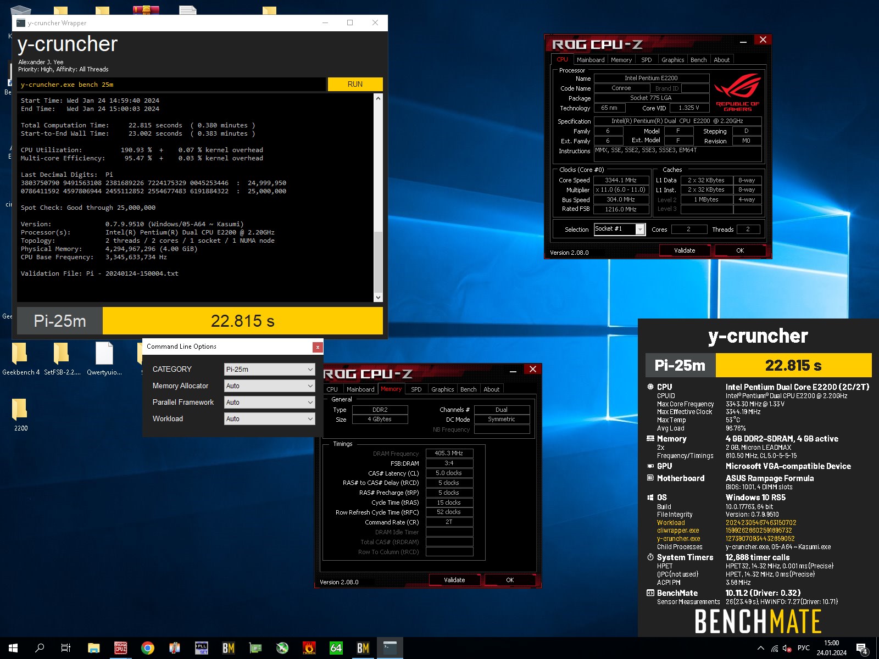Open the flame icon taskbar app

click(309, 648)
